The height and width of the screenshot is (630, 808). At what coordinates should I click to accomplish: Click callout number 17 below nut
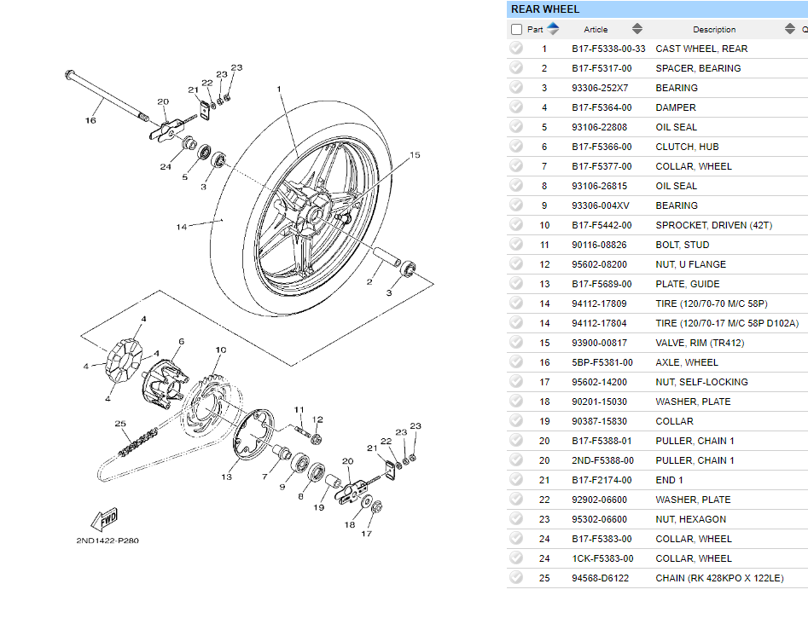tap(366, 534)
